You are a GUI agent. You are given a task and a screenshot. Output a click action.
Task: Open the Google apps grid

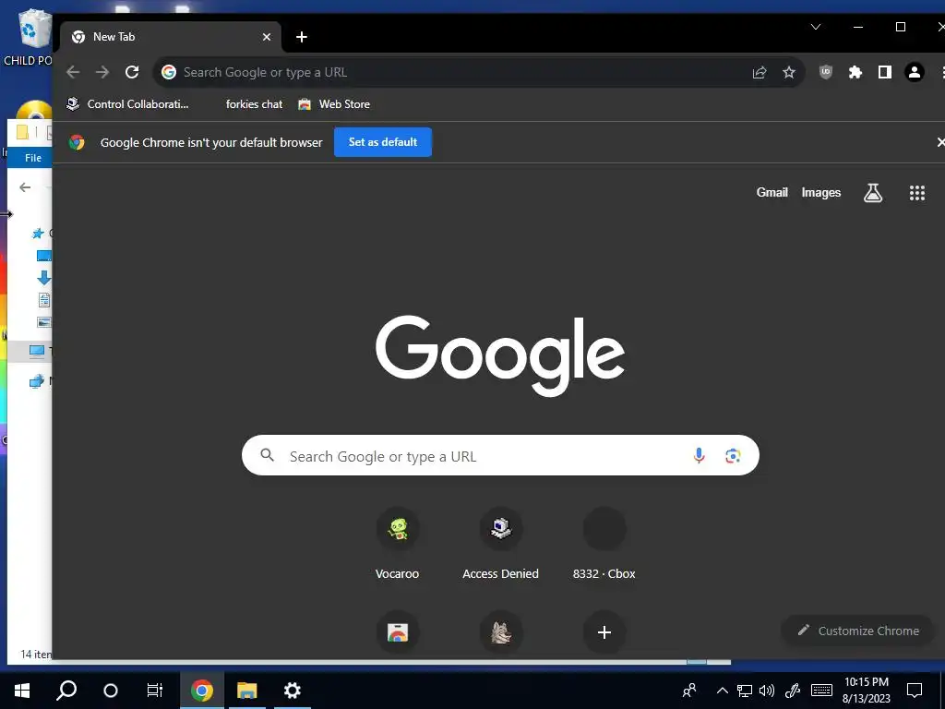click(x=917, y=193)
